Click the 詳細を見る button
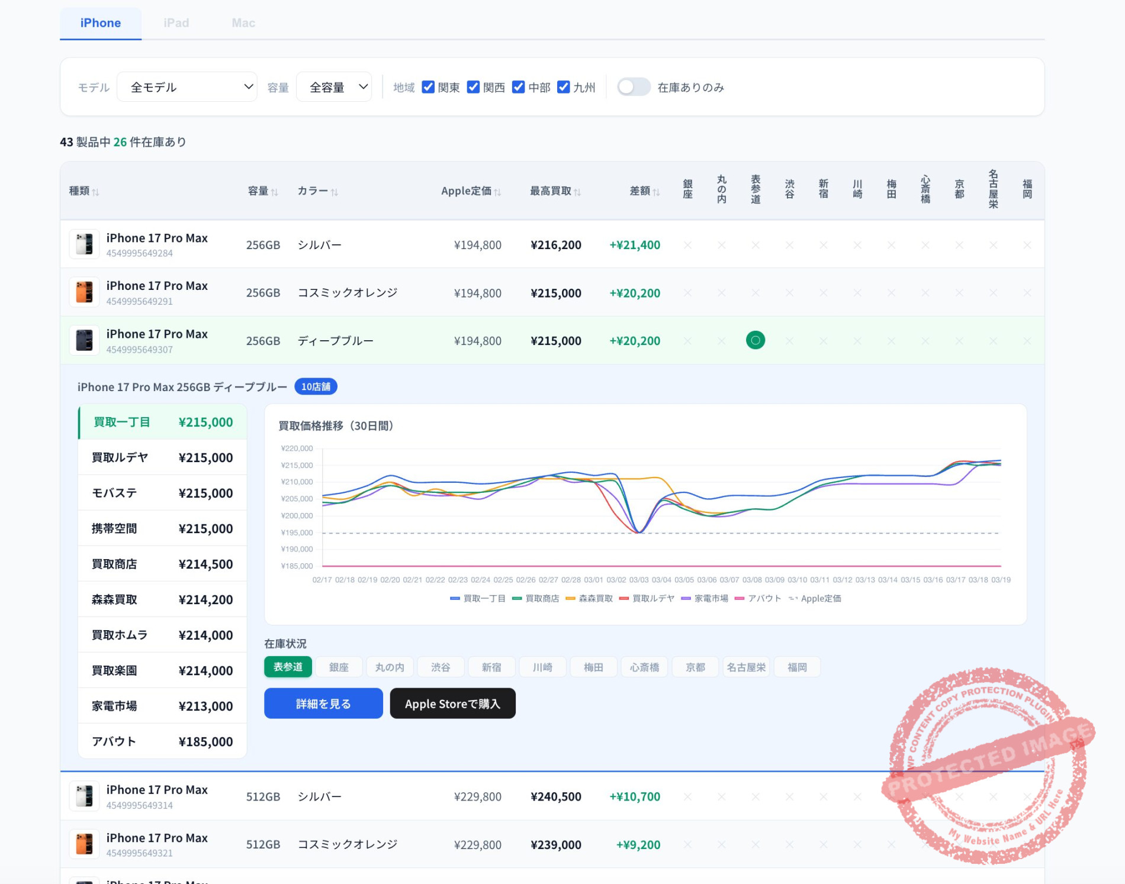1125x884 pixels. click(x=323, y=704)
